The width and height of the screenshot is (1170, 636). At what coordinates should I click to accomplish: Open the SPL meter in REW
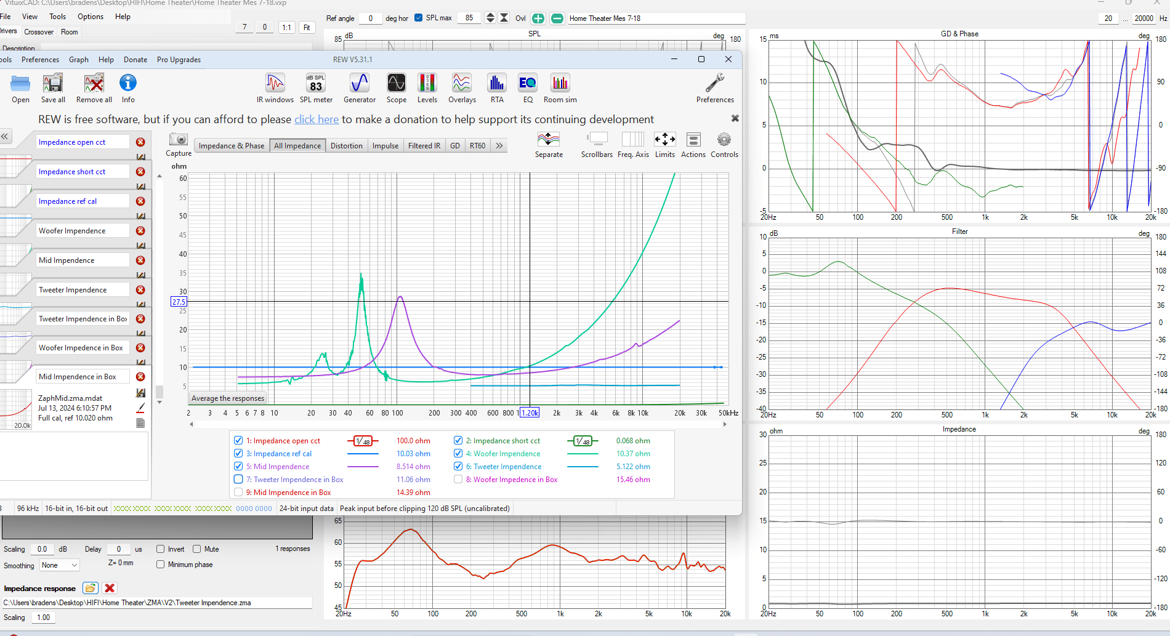tap(316, 88)
